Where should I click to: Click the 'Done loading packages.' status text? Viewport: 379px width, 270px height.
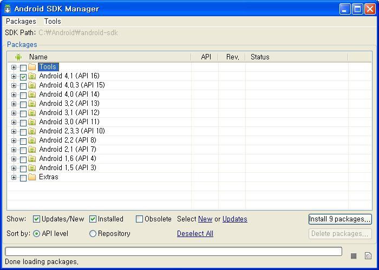tap(42, 261)
